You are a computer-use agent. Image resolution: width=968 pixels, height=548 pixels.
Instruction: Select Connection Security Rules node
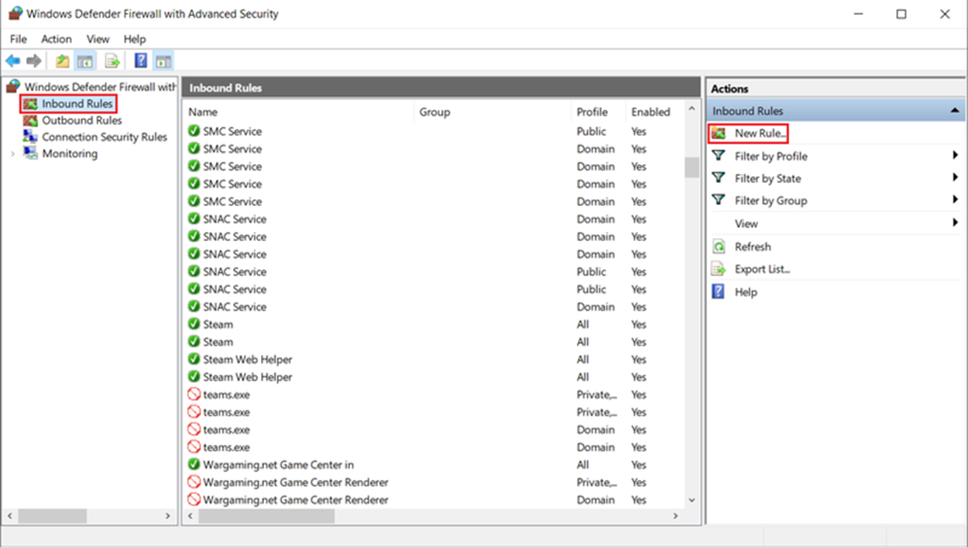(x=104, y=137)
